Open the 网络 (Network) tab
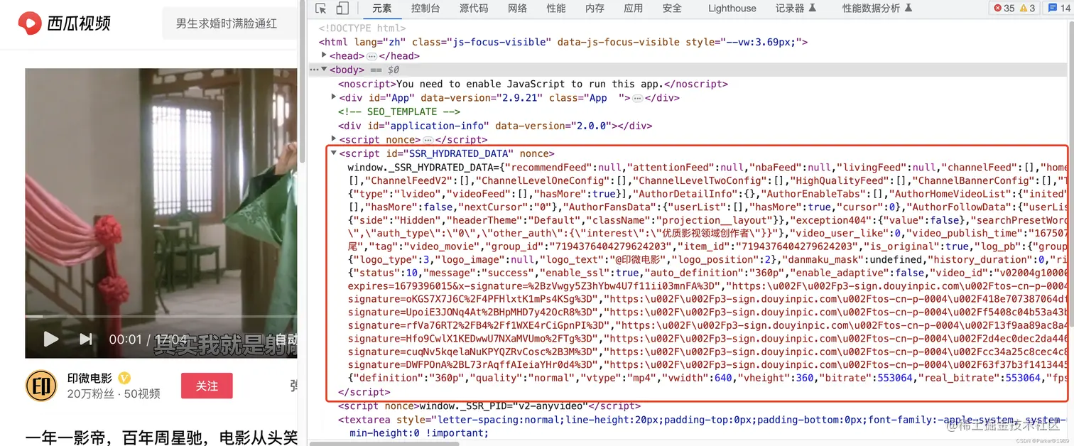The width and height of the screenshot is (1074, 446). (517, 9)
